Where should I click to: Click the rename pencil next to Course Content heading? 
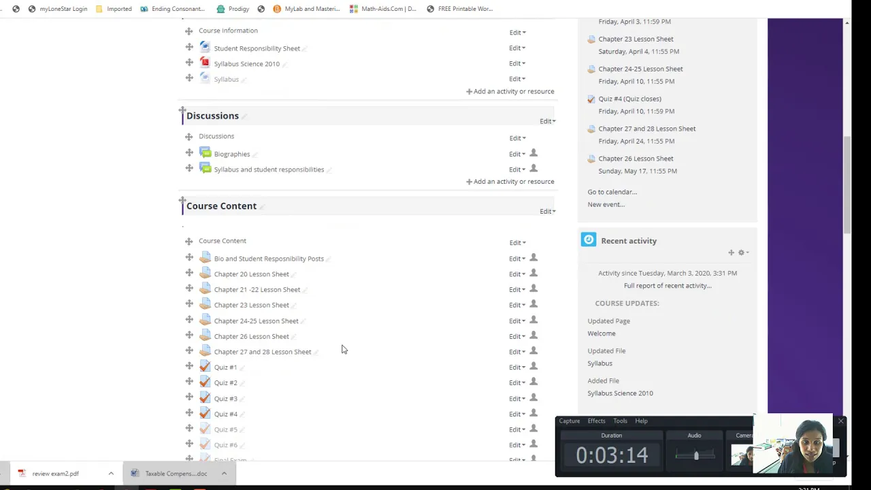262,207
